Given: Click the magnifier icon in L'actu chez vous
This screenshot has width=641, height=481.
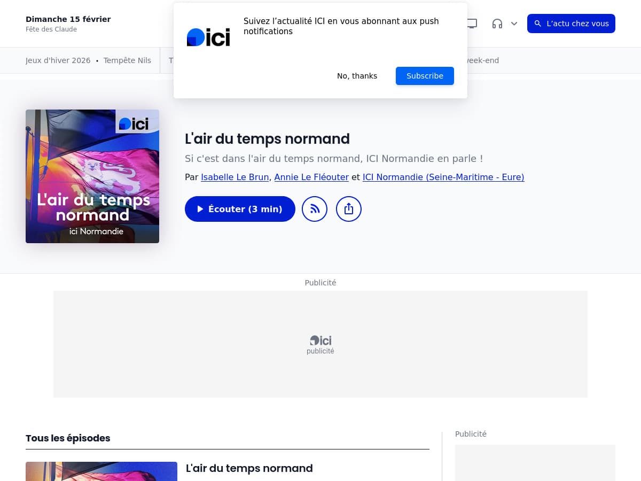Looking at the screenshot, I should click(538, 24).
